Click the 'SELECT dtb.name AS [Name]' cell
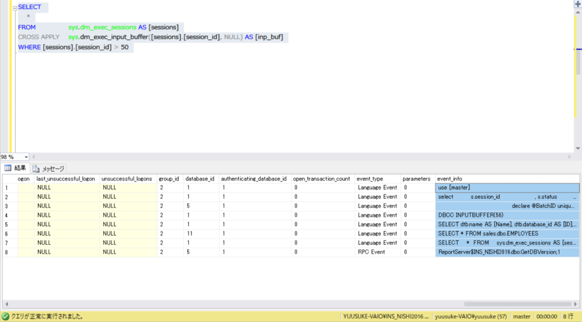 click(x=507, y=224)
